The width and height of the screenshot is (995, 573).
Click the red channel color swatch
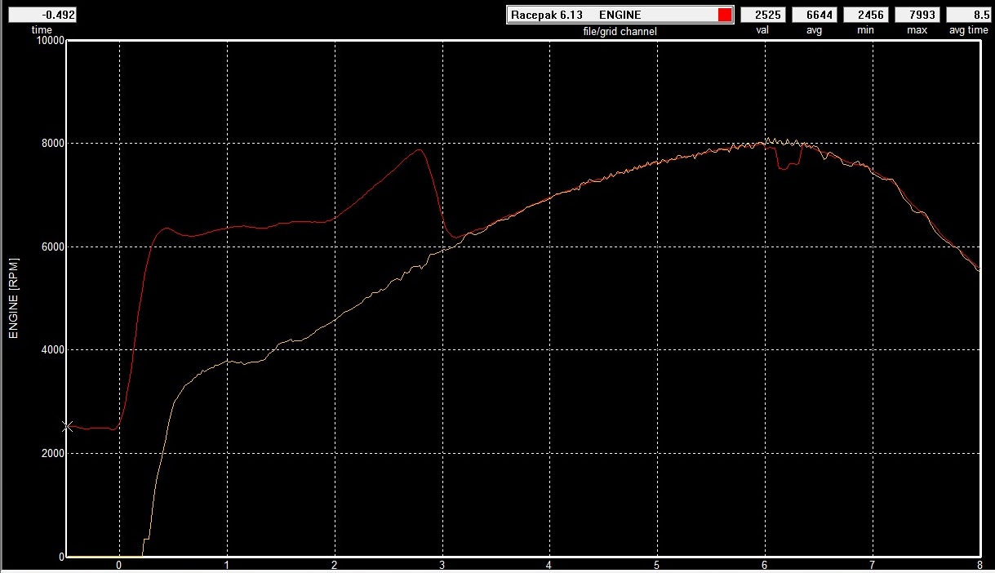click(x=724, y=15)
